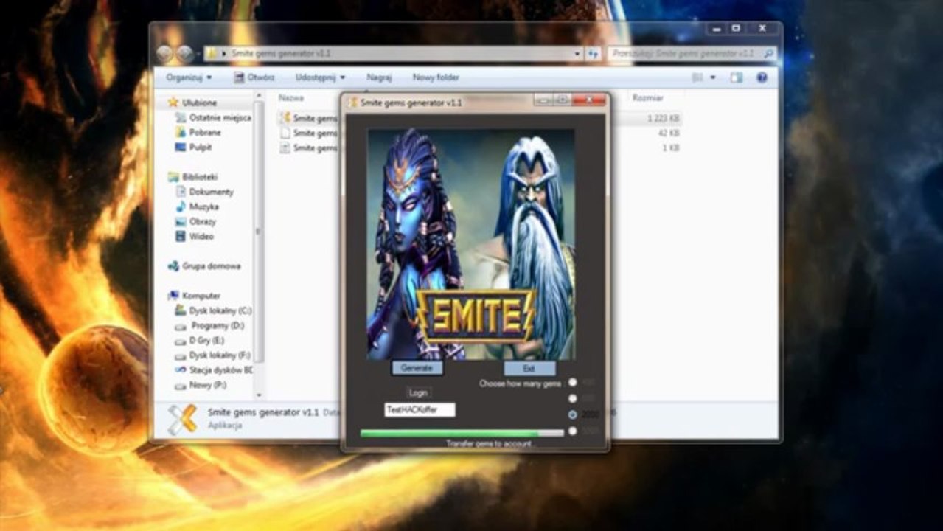
Task: Expand the address bar history dropdown arrow
Action: 577,54
